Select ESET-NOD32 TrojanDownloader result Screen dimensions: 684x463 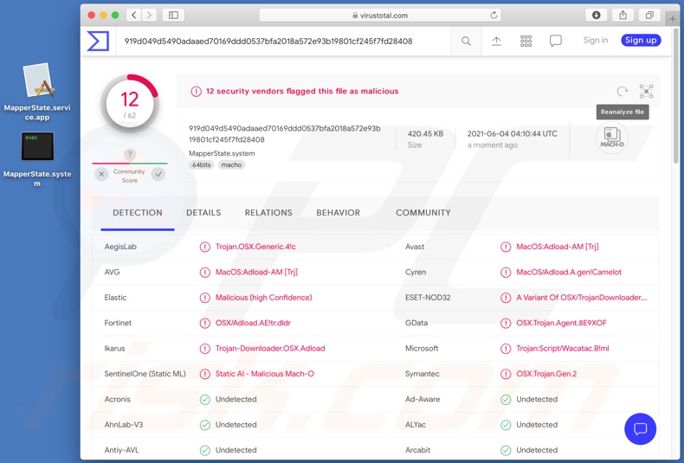click(x=582, y=298)
